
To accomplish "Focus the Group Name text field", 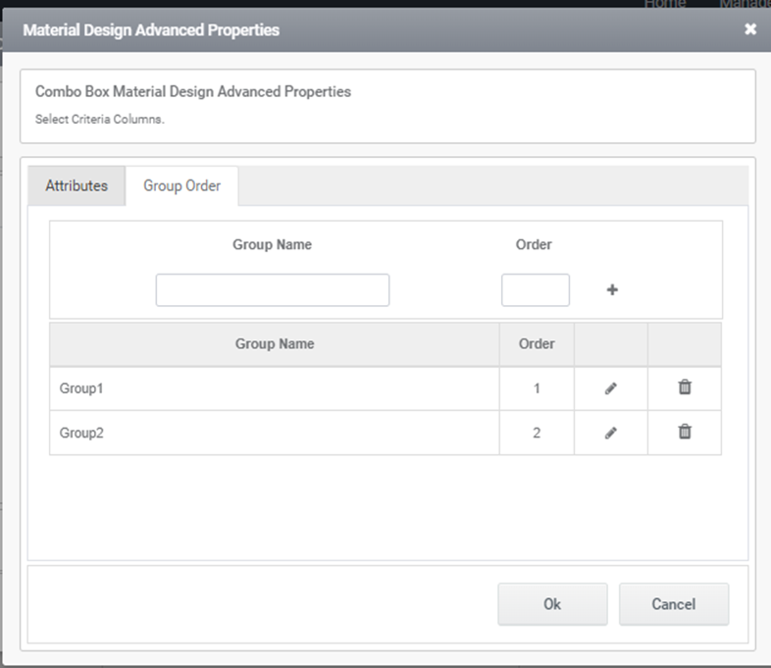I will [x=272, y=290].
